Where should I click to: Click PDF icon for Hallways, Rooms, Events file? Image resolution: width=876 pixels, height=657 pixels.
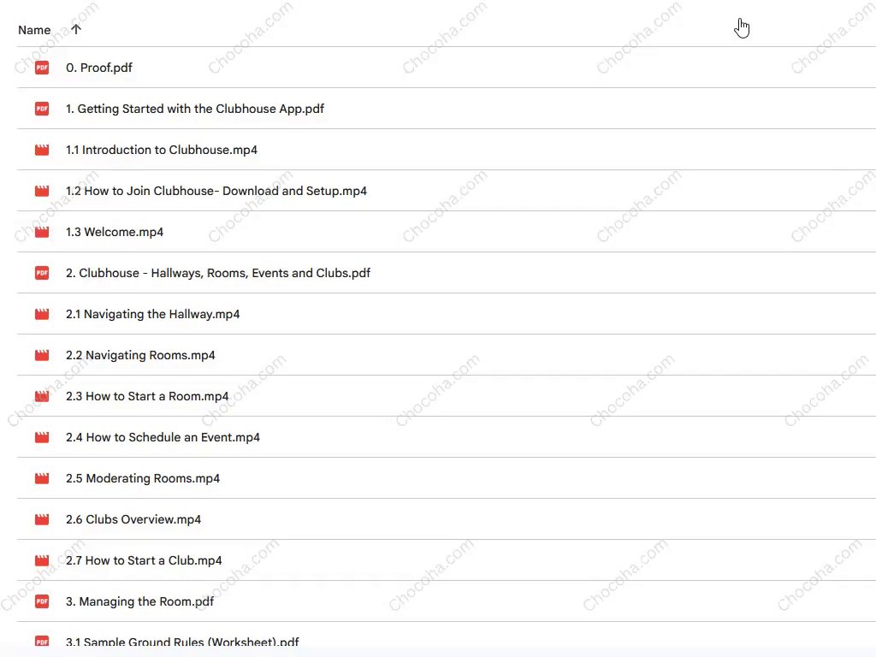coord(41,273)
